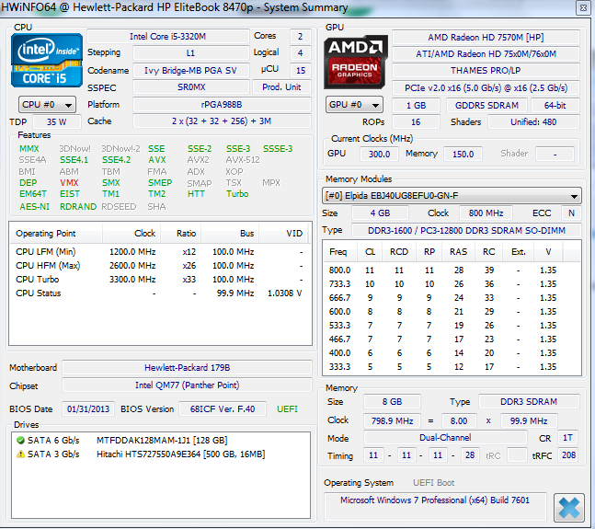
Task: Click the Intel QM77 (Panther Point) chipset field
Action: click(x=187, y=385)
